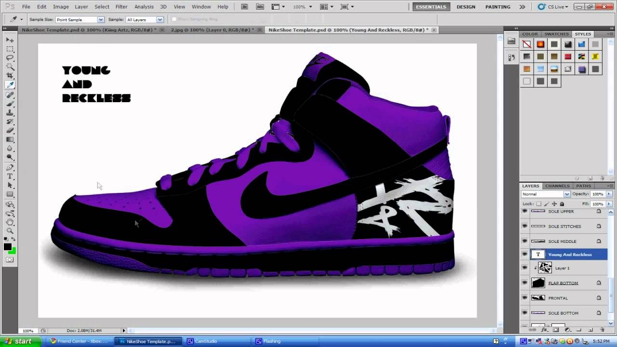Hide the SOLE BOTTOM layer

click(524, 313)
